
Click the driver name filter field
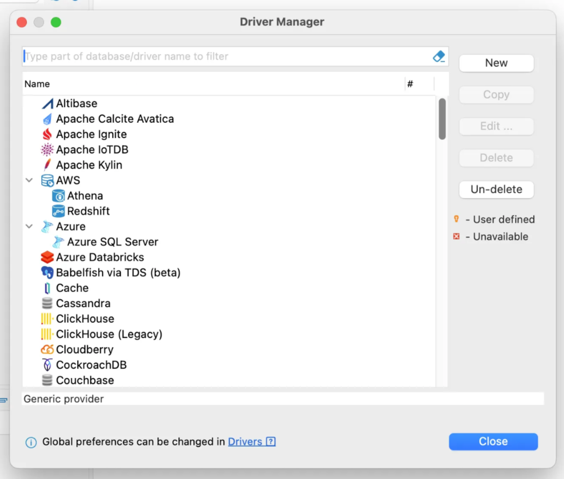[x=226, y=57]
